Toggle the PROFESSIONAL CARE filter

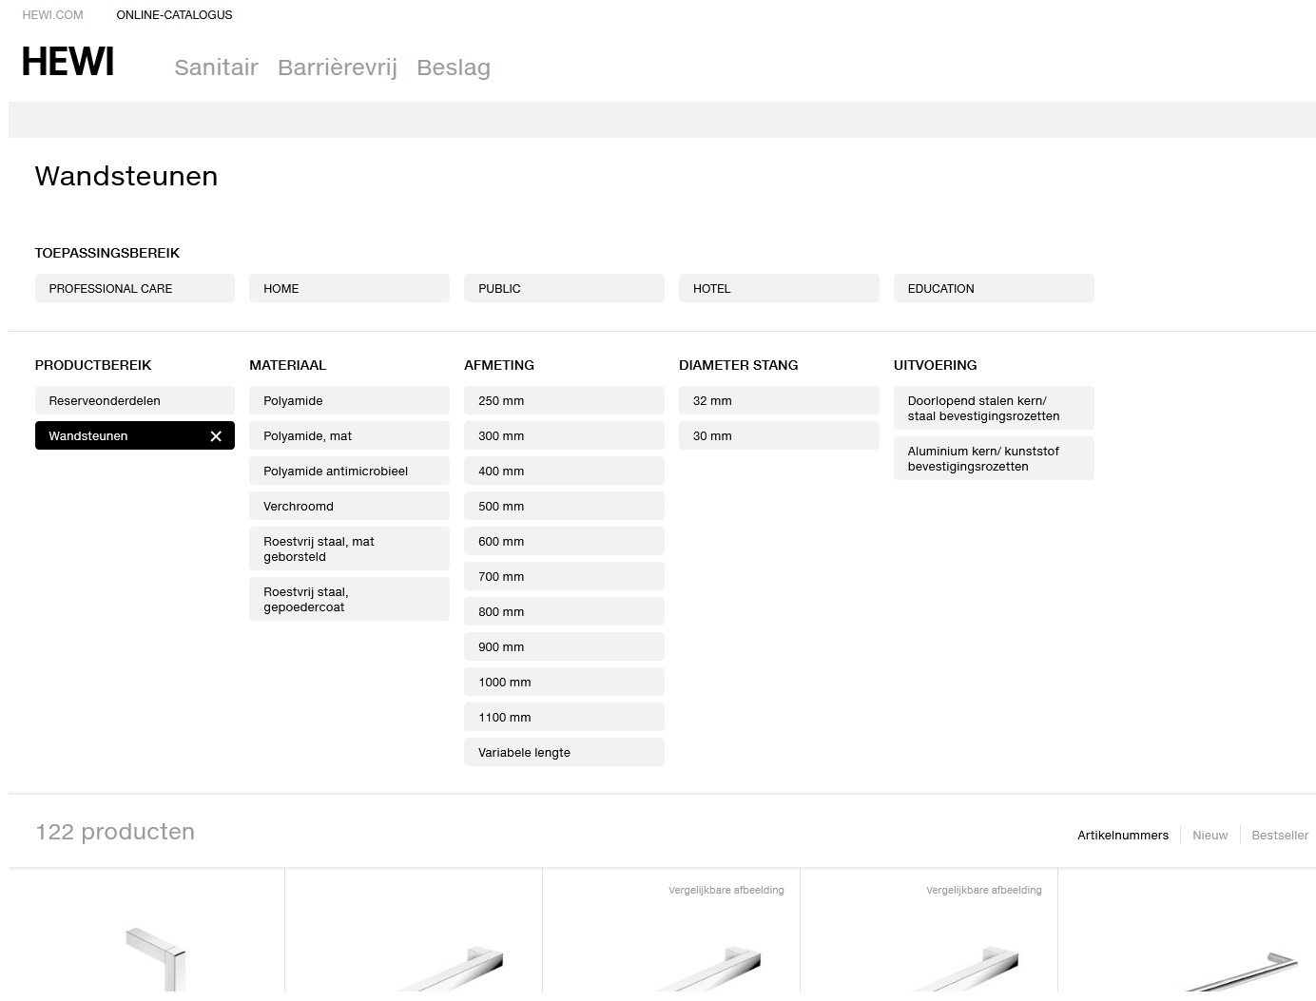click(134, 289)
